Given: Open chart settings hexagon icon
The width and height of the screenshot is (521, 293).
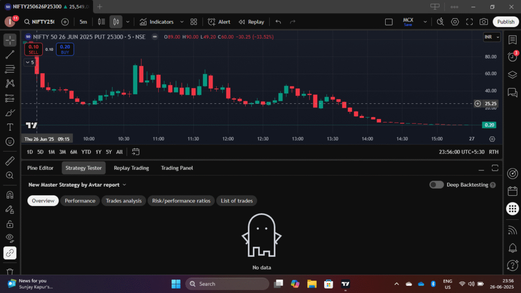Looking at the screenshot, I should (x=455, y=22).
